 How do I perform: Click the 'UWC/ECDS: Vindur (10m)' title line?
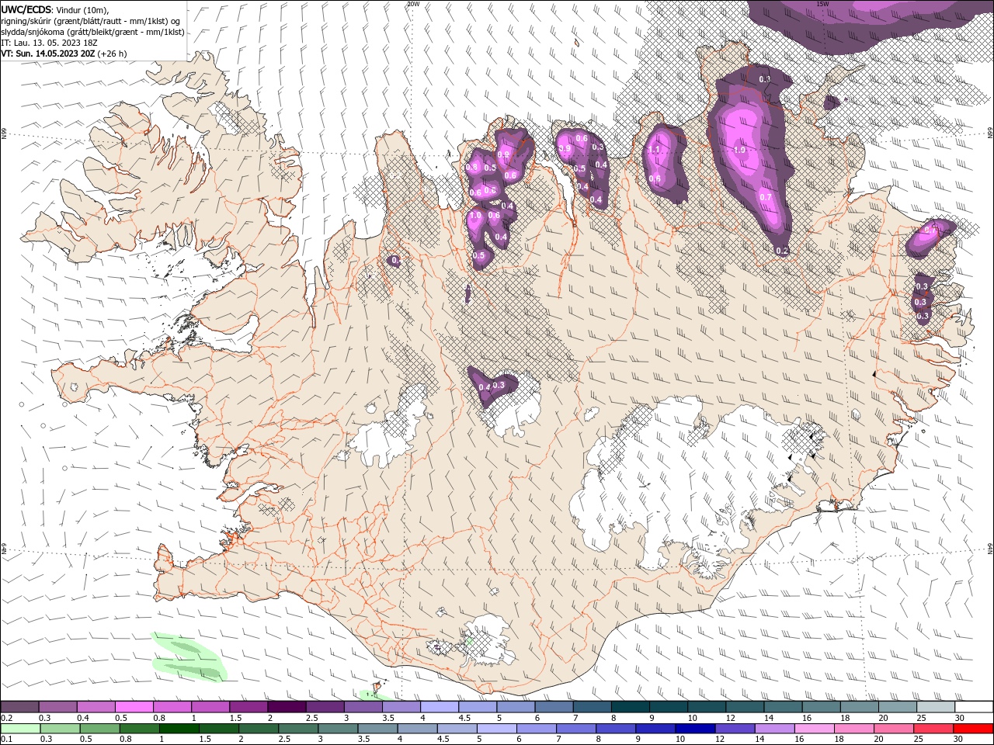tap(55, 9)
